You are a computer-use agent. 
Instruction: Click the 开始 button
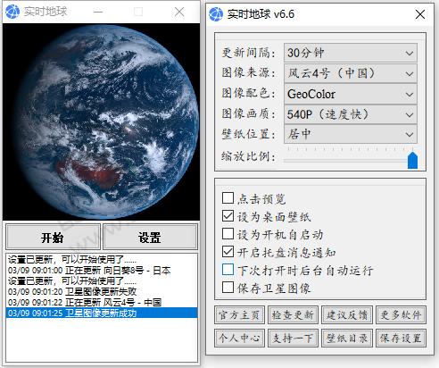pyautogui.click(x=53, y=237)
